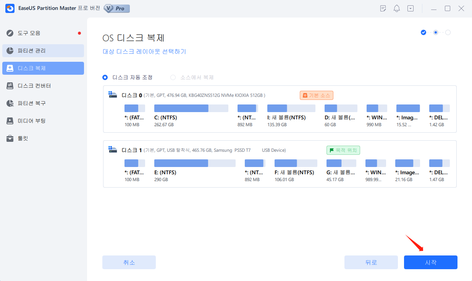Viewport: 472px width, 281px height.
Task: Open 툴킷 menu
Action: coord(43,138)
